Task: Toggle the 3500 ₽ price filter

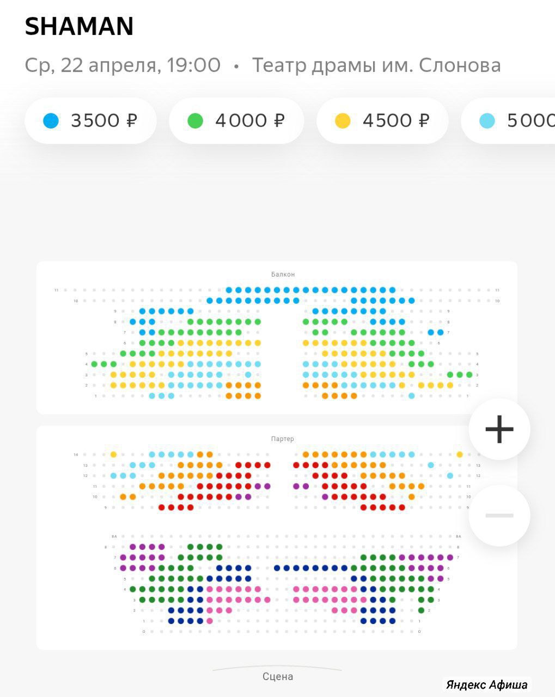Action: click(90, 120)
